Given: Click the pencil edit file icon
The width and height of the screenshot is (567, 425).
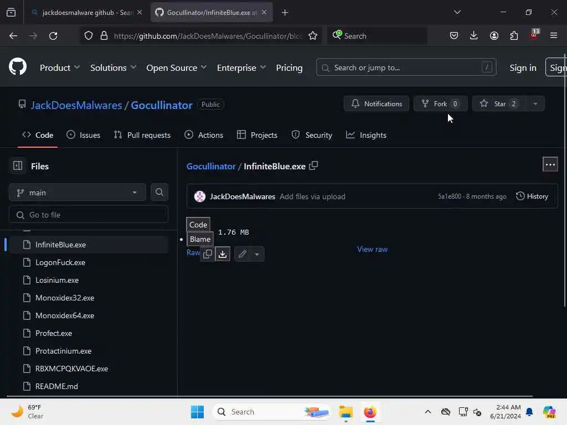Looking at the screenshot, I should pos(243,254).
